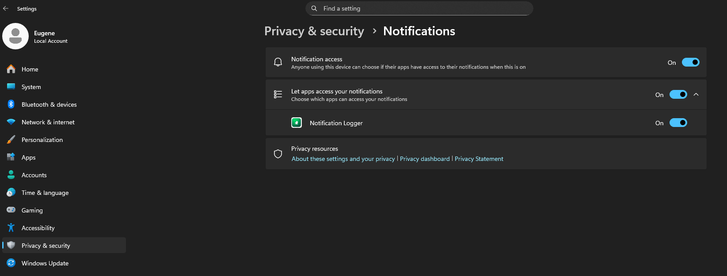Click the Accessibility figure icon
This screenshot has height=276, width=727.
tap(11, 228)
